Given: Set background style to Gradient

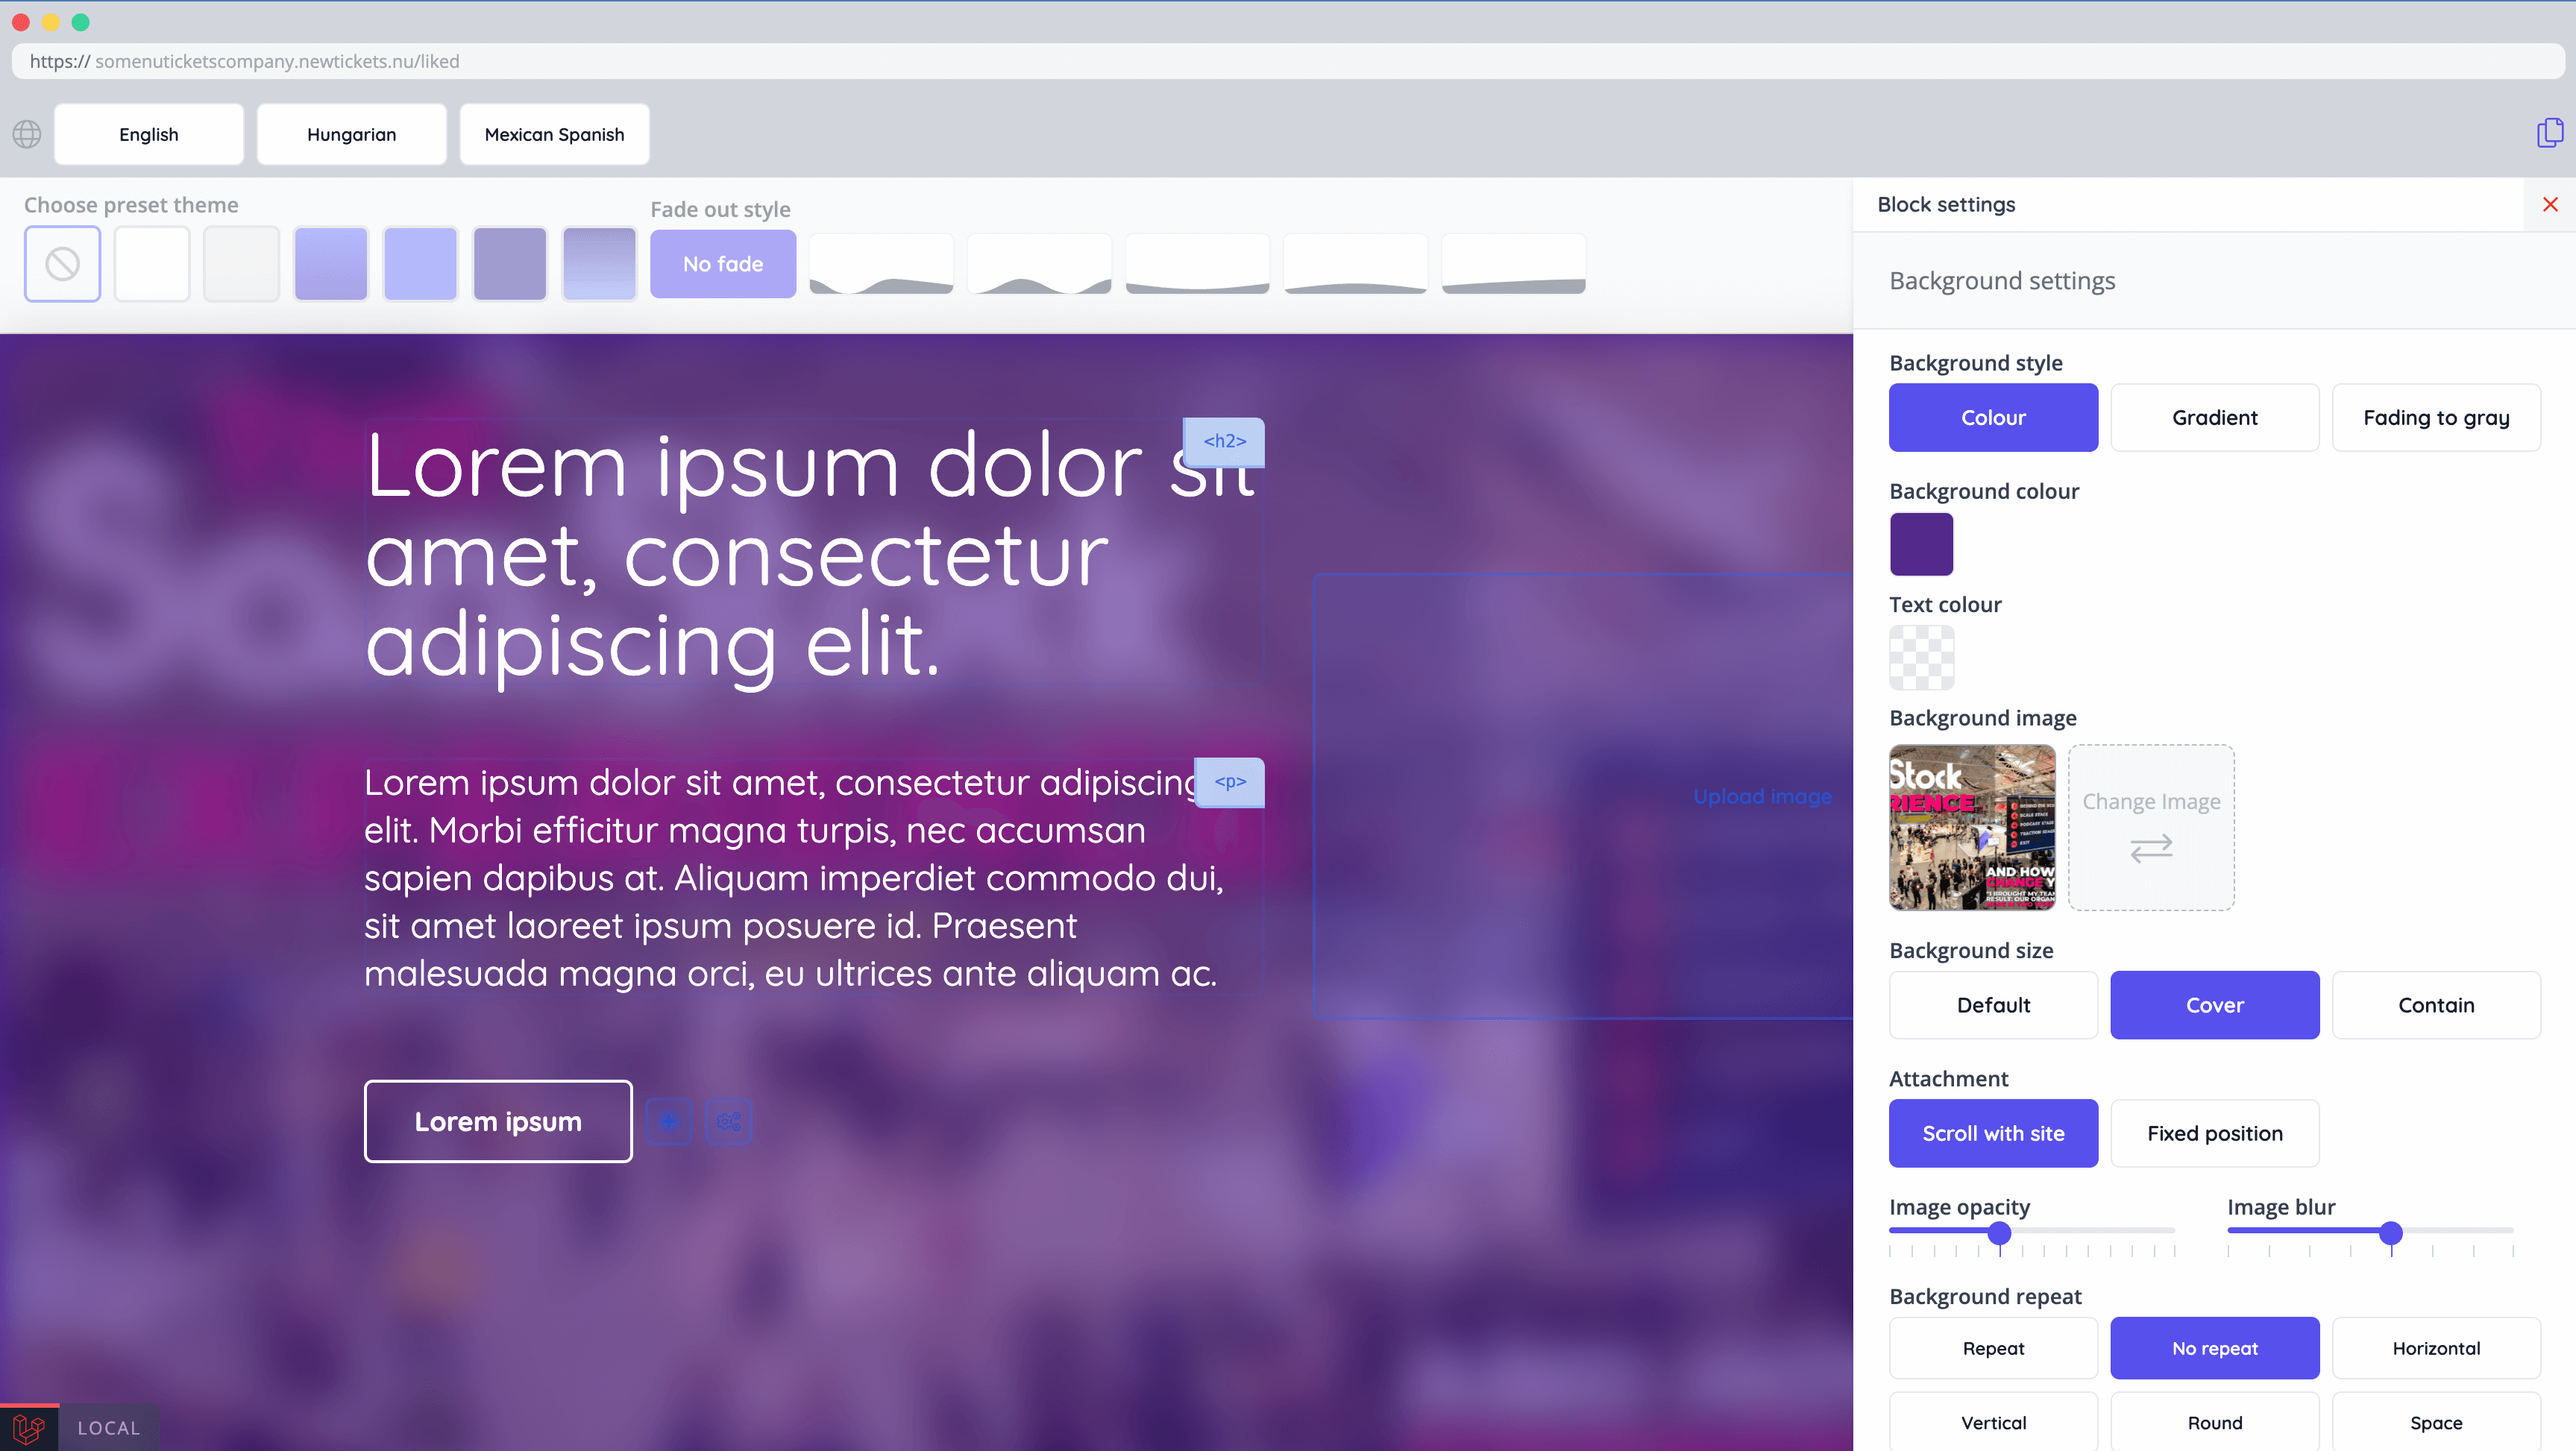Looking at the screenshot, I should (2214, 417).
